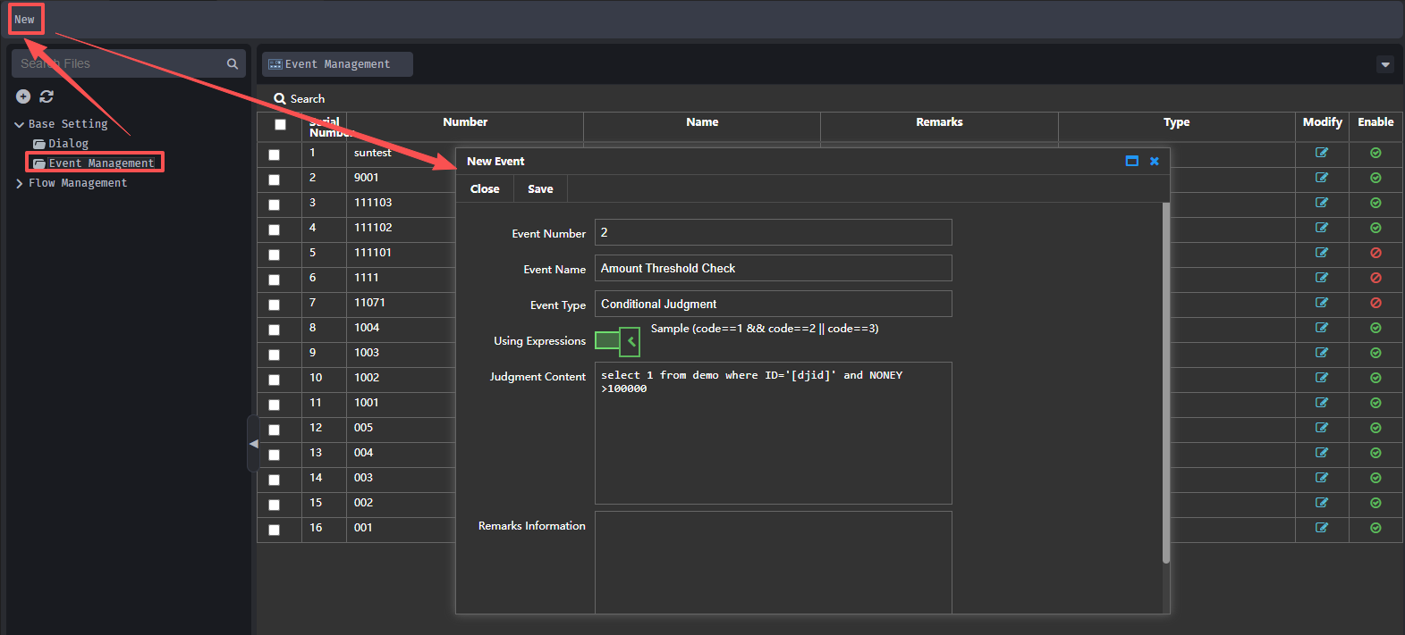This screenshot has width=1405, height=635.
Task: Click the add (plus) icon in sidebar
Action: click(23, 96)
